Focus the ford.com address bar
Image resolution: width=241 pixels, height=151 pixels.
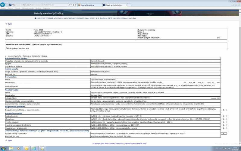39,5
